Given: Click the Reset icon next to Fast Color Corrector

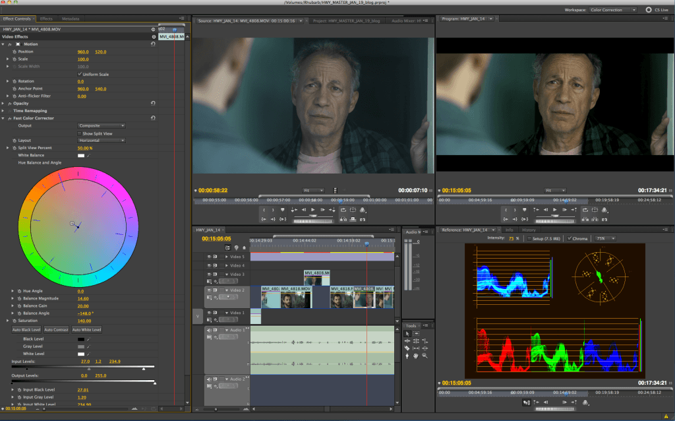Looking at the screenshot, I should pos(153,118).
